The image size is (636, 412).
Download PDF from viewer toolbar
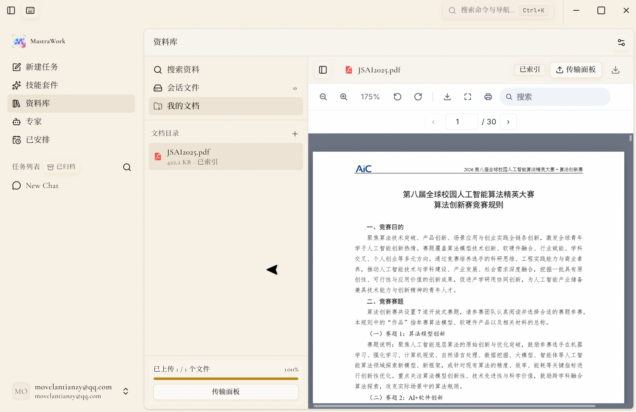[x=447, y=97]
